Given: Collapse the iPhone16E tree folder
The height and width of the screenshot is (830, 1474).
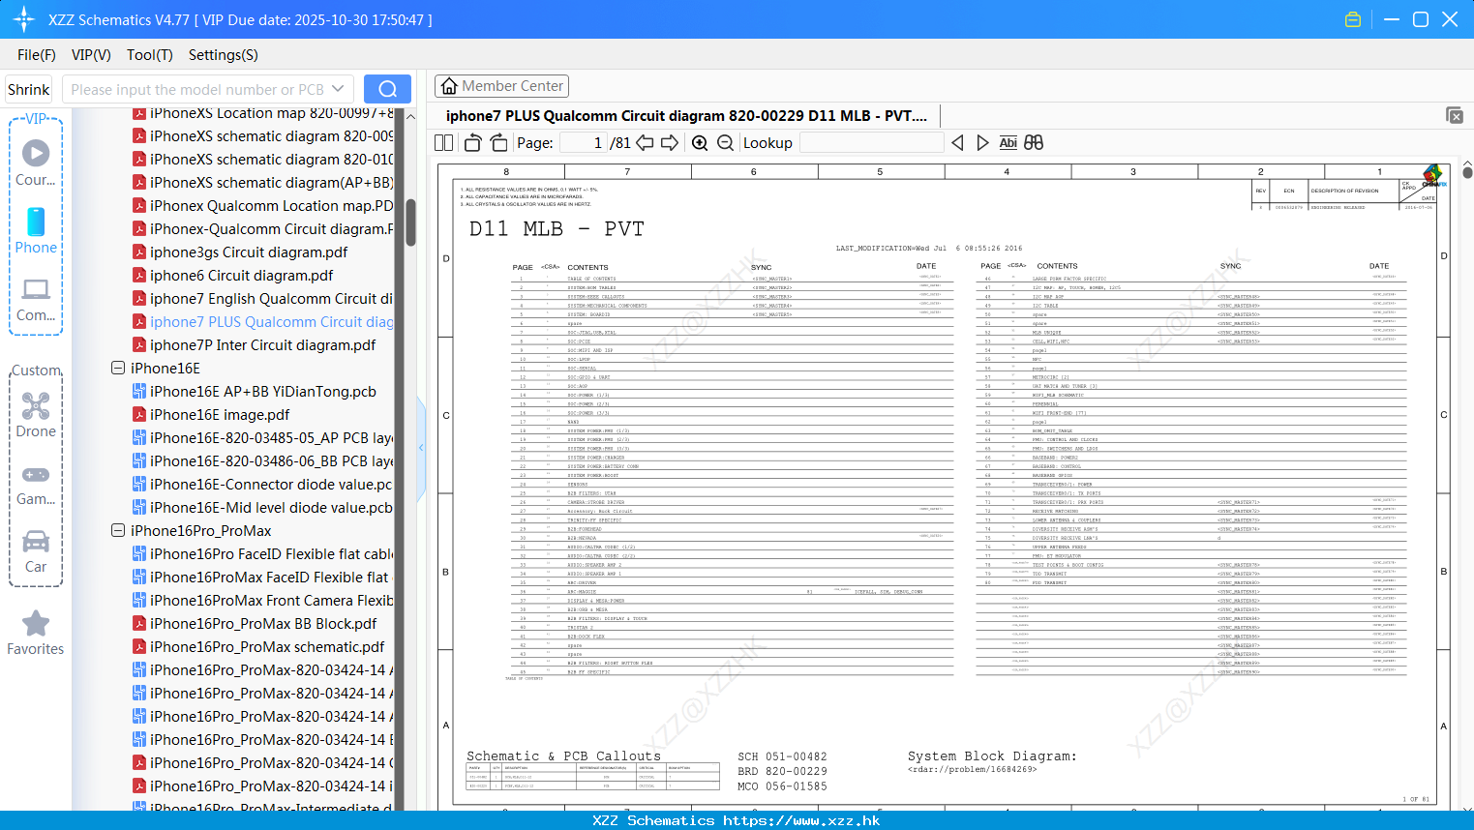Looking at the screenshot, I should (118, 368).
